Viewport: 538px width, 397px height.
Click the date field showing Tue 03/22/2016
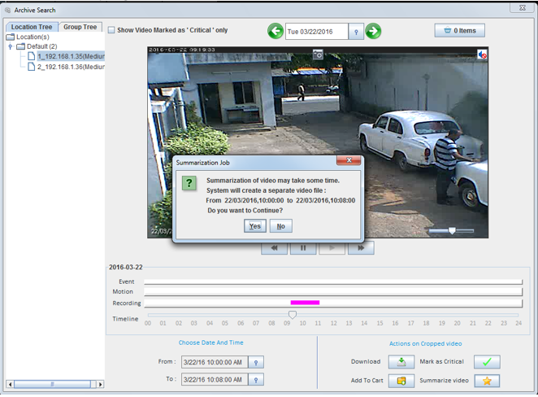317,32
